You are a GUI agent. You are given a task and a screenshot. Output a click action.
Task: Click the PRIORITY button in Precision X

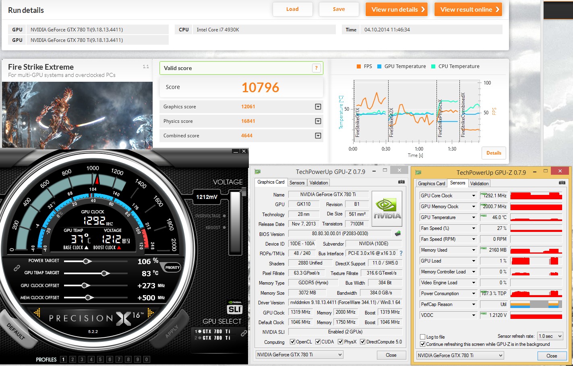tap(172, 267)
